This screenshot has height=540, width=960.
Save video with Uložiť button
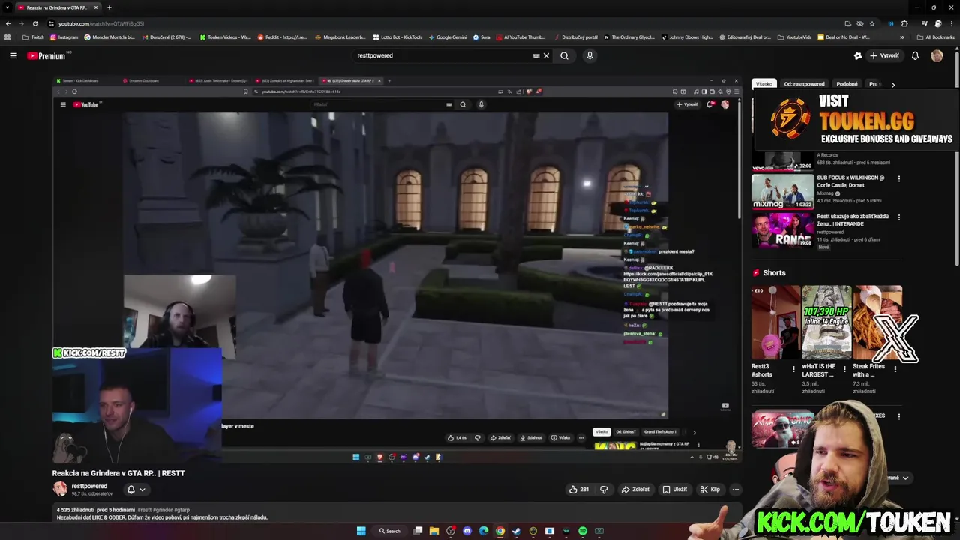(x=674, y=490)
